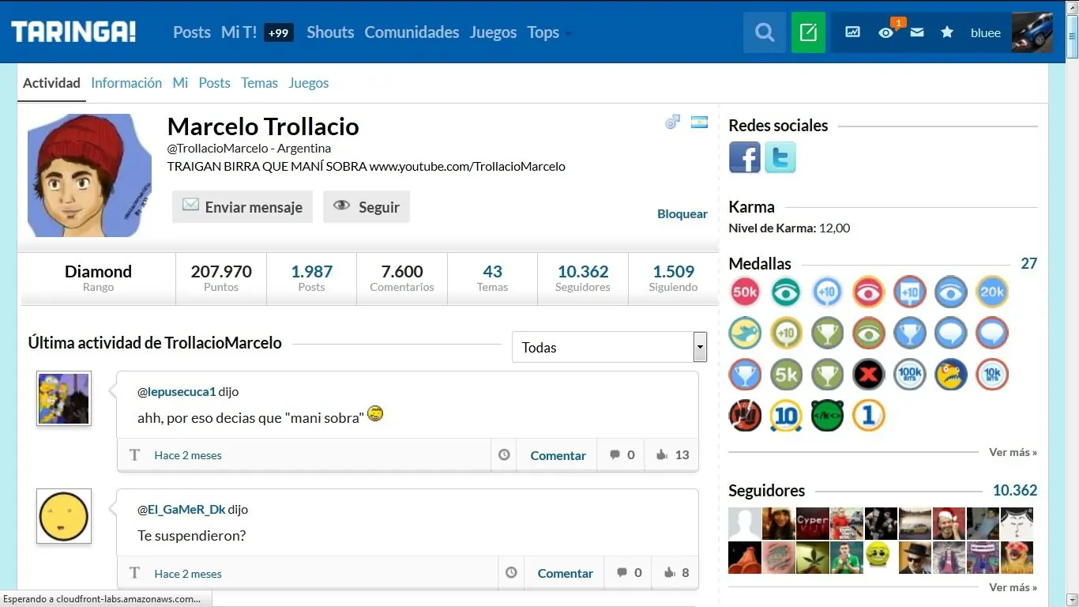Viewport: 1079px width, 607px height.
Task: Open Comunidades in the navigation
Action: [412, 32]
